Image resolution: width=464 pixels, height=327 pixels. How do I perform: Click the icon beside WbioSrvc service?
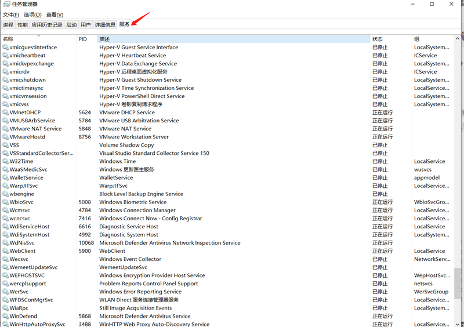(5, 202)
